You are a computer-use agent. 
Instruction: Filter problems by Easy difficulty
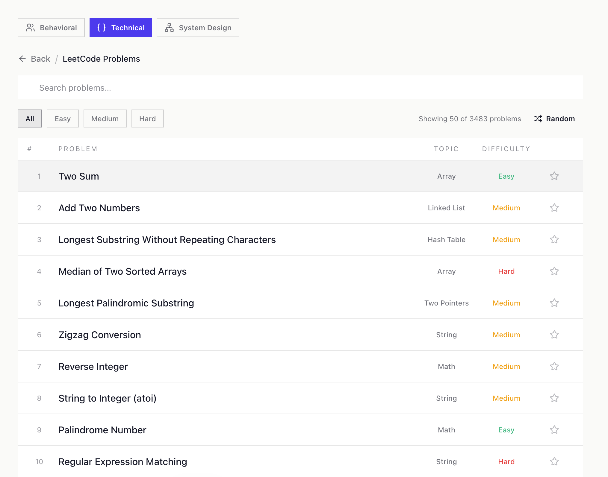63,119
